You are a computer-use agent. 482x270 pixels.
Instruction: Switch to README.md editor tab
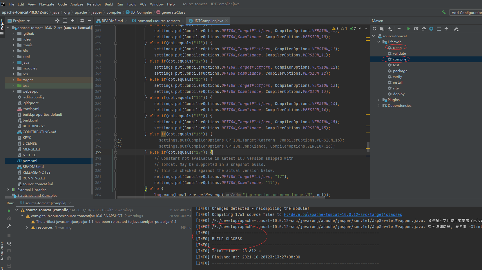point(112,21)
